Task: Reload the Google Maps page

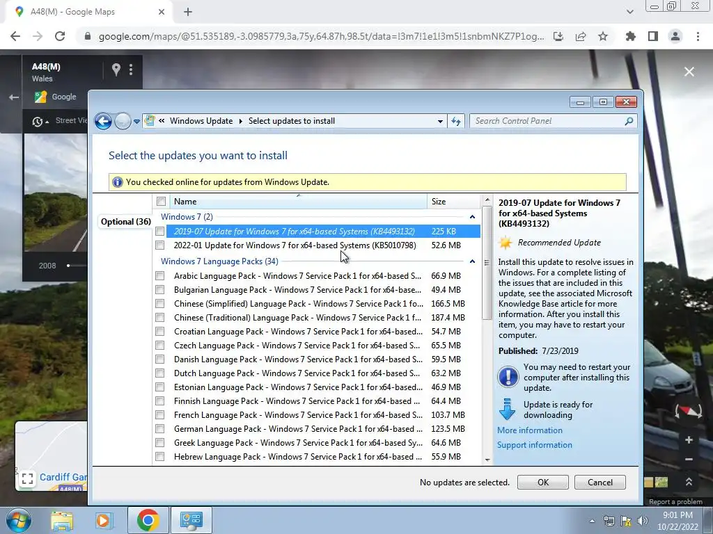Action: click(60, 36)
